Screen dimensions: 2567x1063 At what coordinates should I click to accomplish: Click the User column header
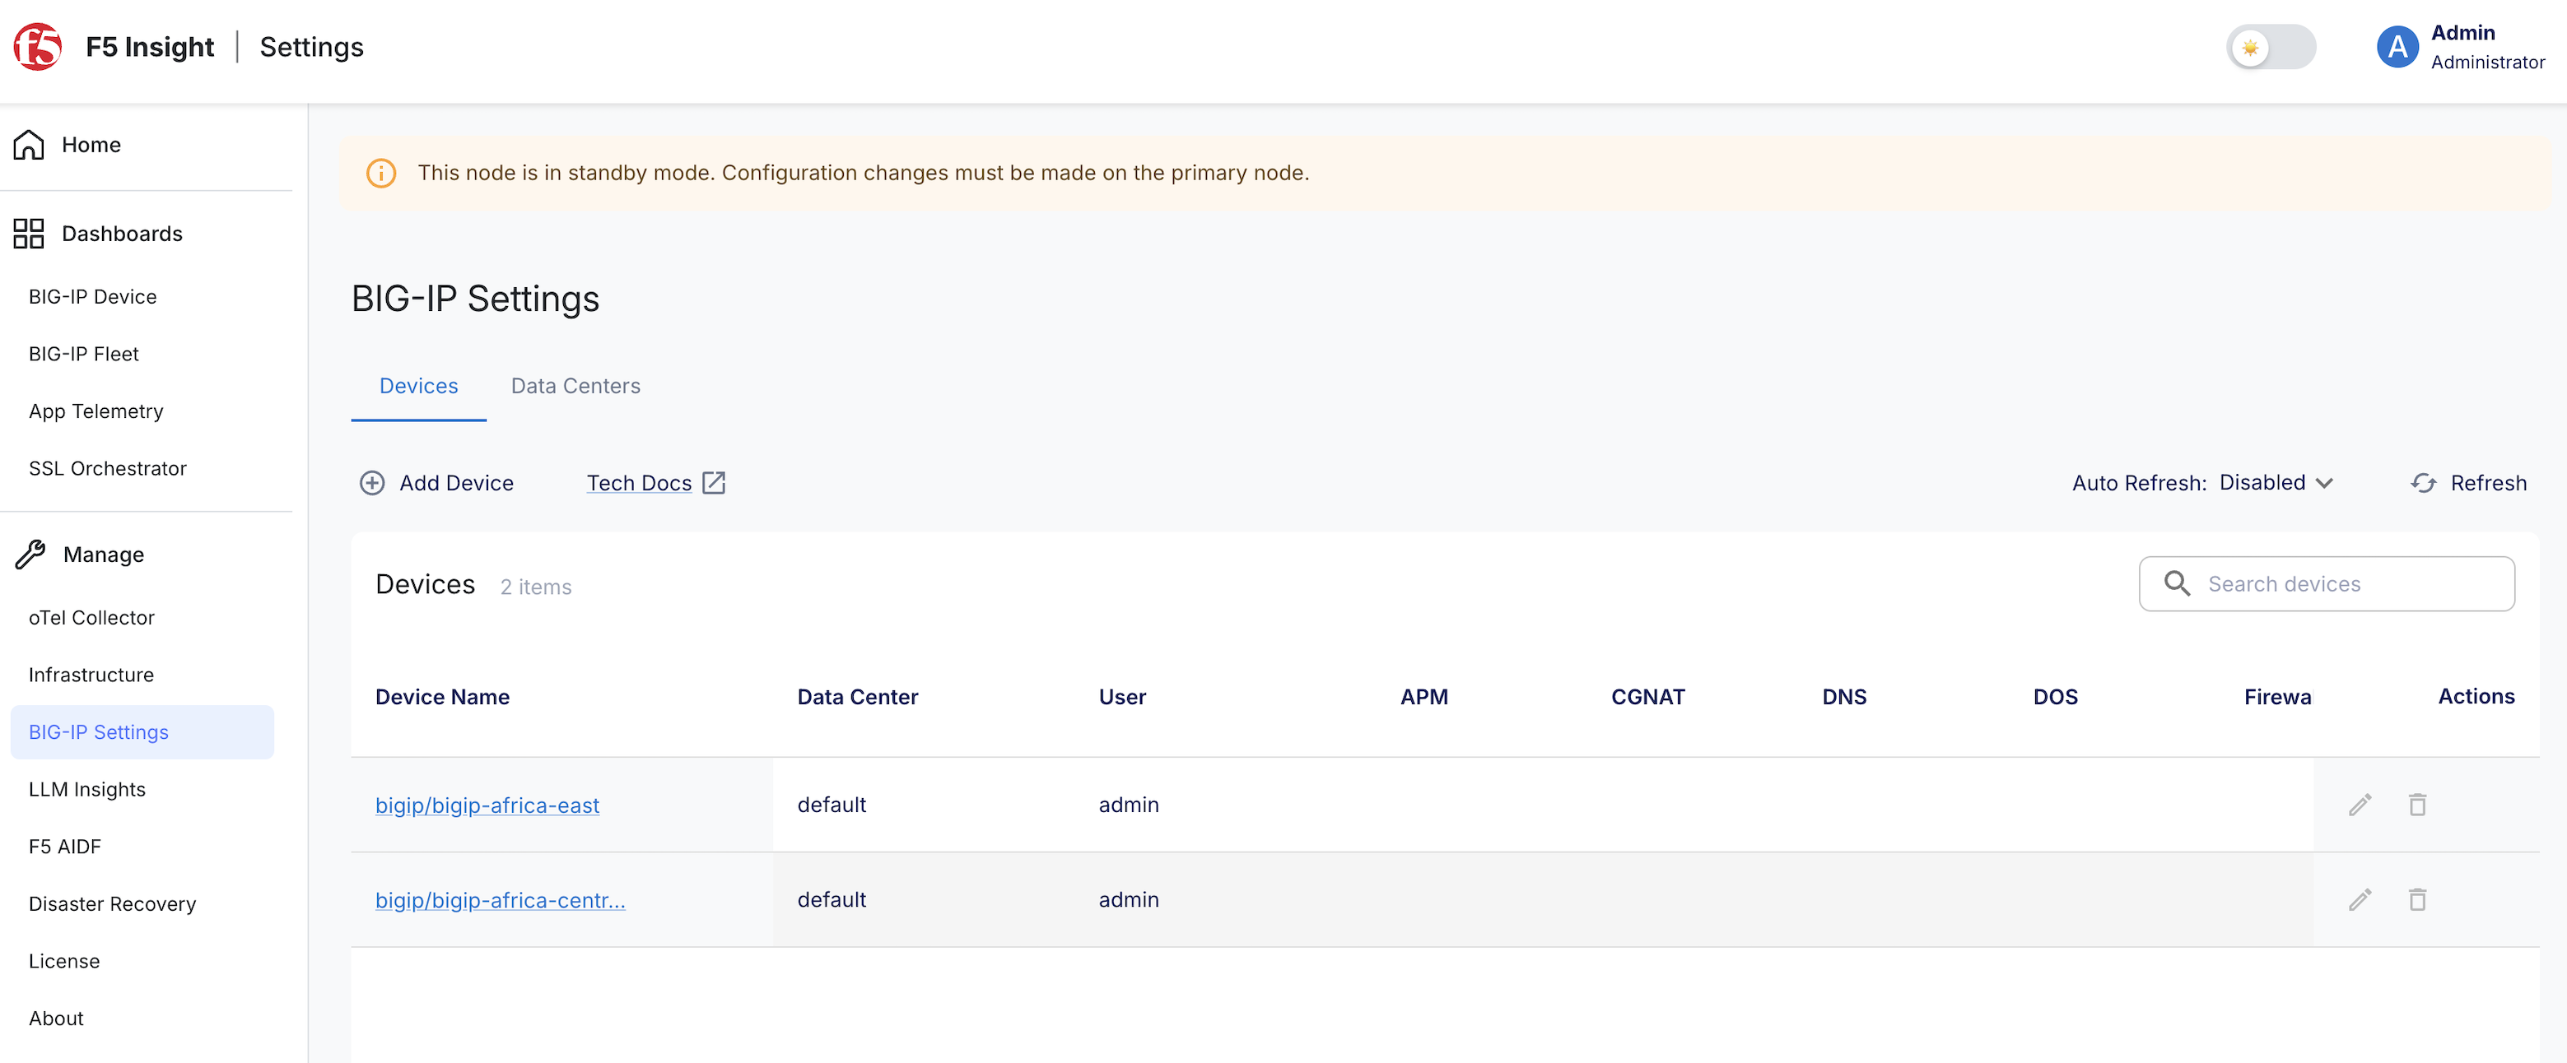(x=1122, y=698)
